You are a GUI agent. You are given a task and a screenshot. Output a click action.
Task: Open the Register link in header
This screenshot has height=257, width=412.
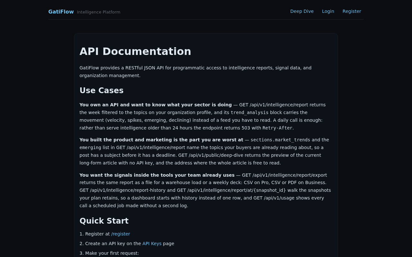pyautogui.click(x=352, y=11)
